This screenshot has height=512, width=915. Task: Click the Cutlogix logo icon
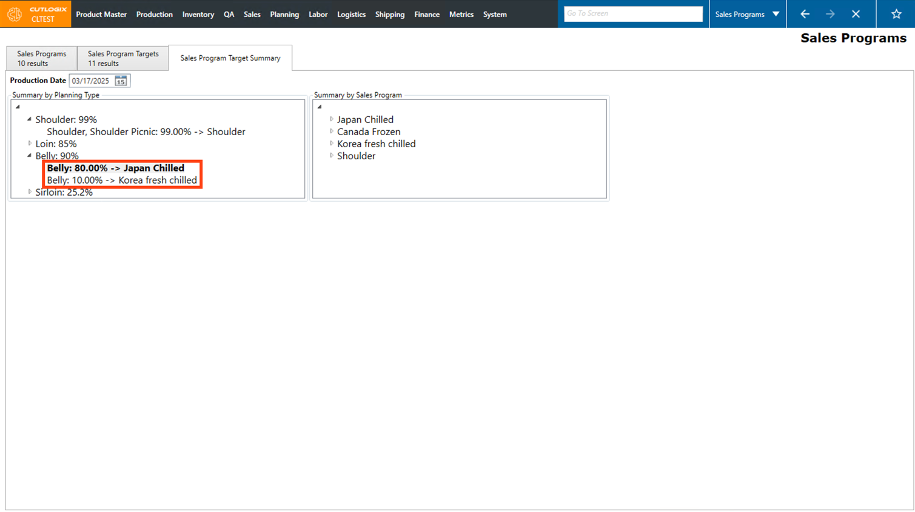15,14
